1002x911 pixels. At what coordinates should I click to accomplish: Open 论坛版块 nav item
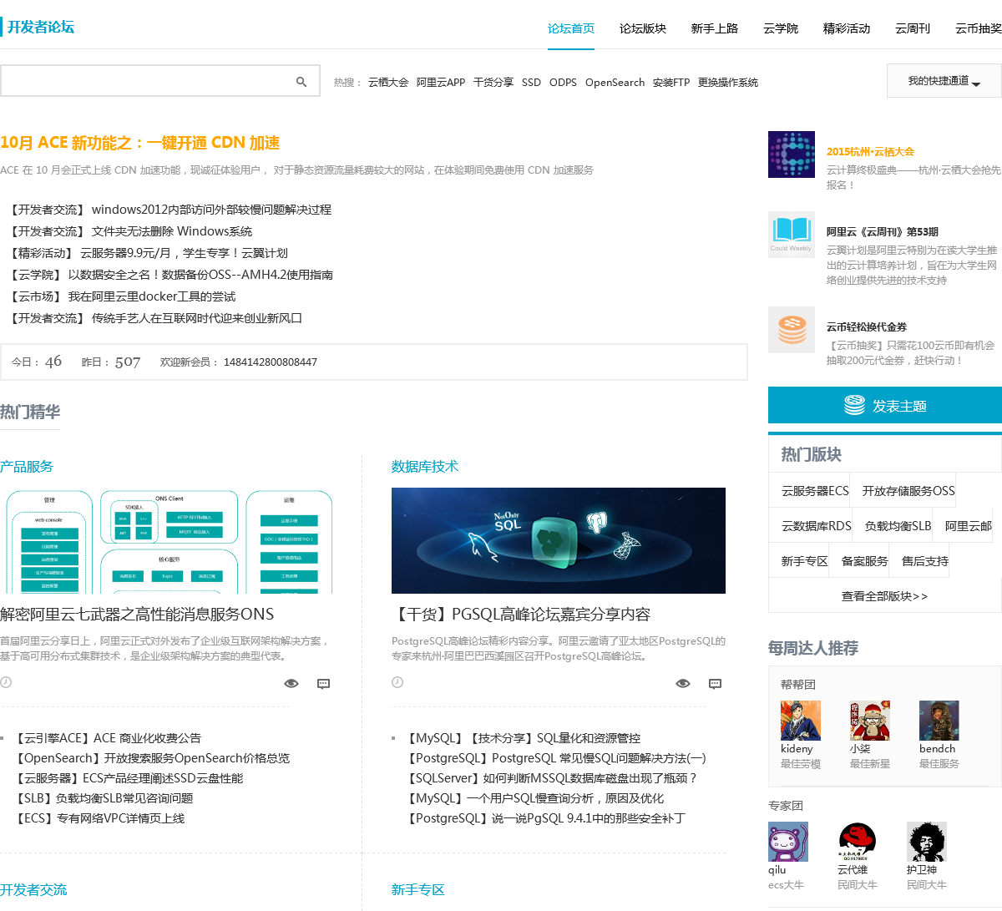point(643,28)
